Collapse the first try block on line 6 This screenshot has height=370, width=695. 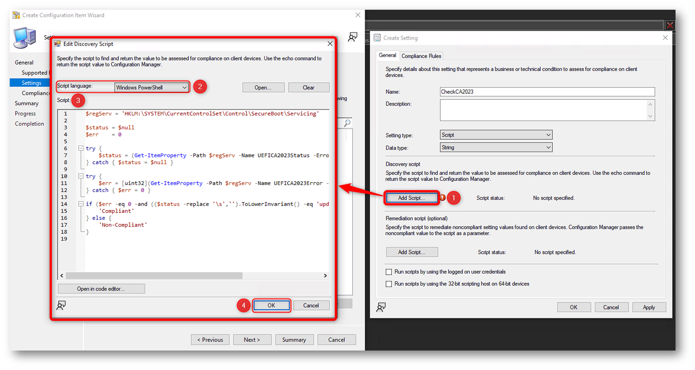click(81, 148)
